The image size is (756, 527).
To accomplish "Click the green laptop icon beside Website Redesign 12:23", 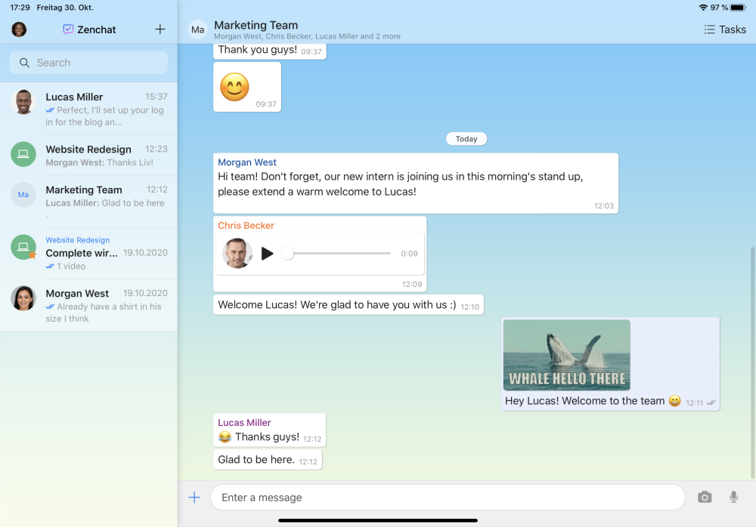I will tap(23, 154).
